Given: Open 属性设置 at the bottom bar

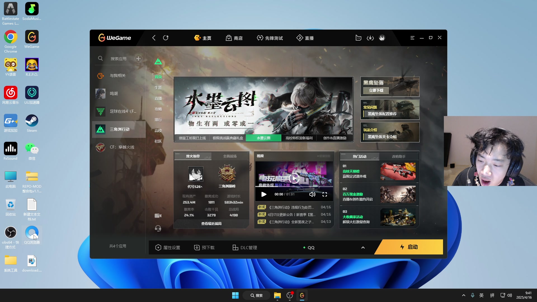Looking at the screenshot, I should pyautogui.click(x=168, y=248).
